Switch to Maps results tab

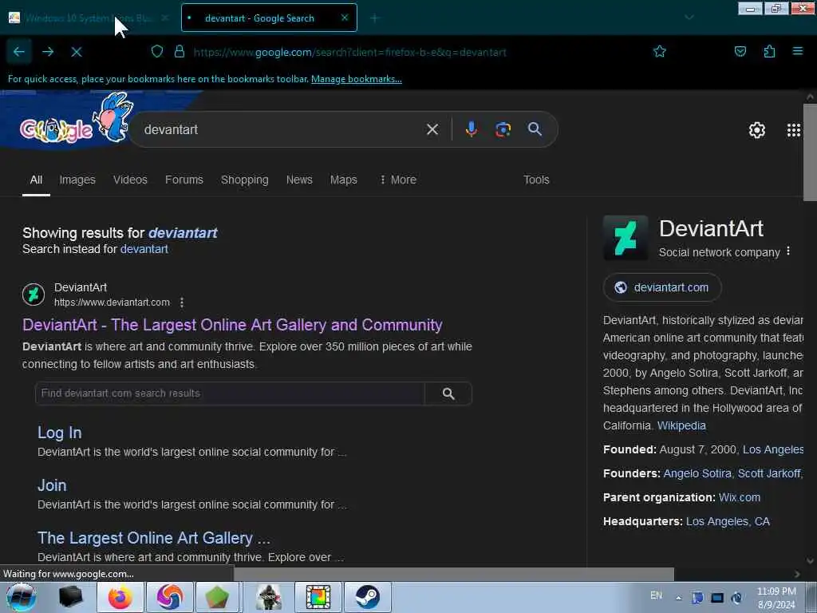click(x=343, y=180)
